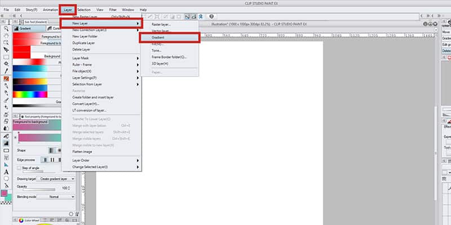Select the Balloon ellipse tool
This screenshot has height=225, width=451.
(6, 179)
